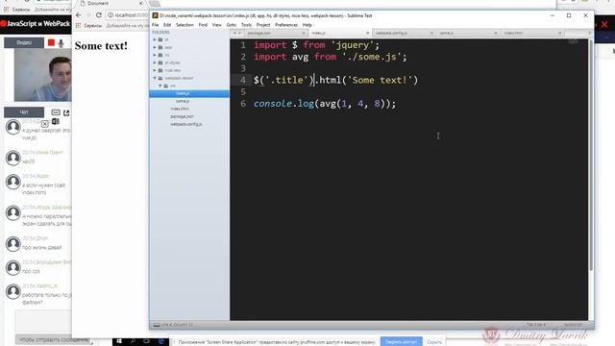Open chat in a pop-out window
615x346 pixels.
click(x=66, y=112)
